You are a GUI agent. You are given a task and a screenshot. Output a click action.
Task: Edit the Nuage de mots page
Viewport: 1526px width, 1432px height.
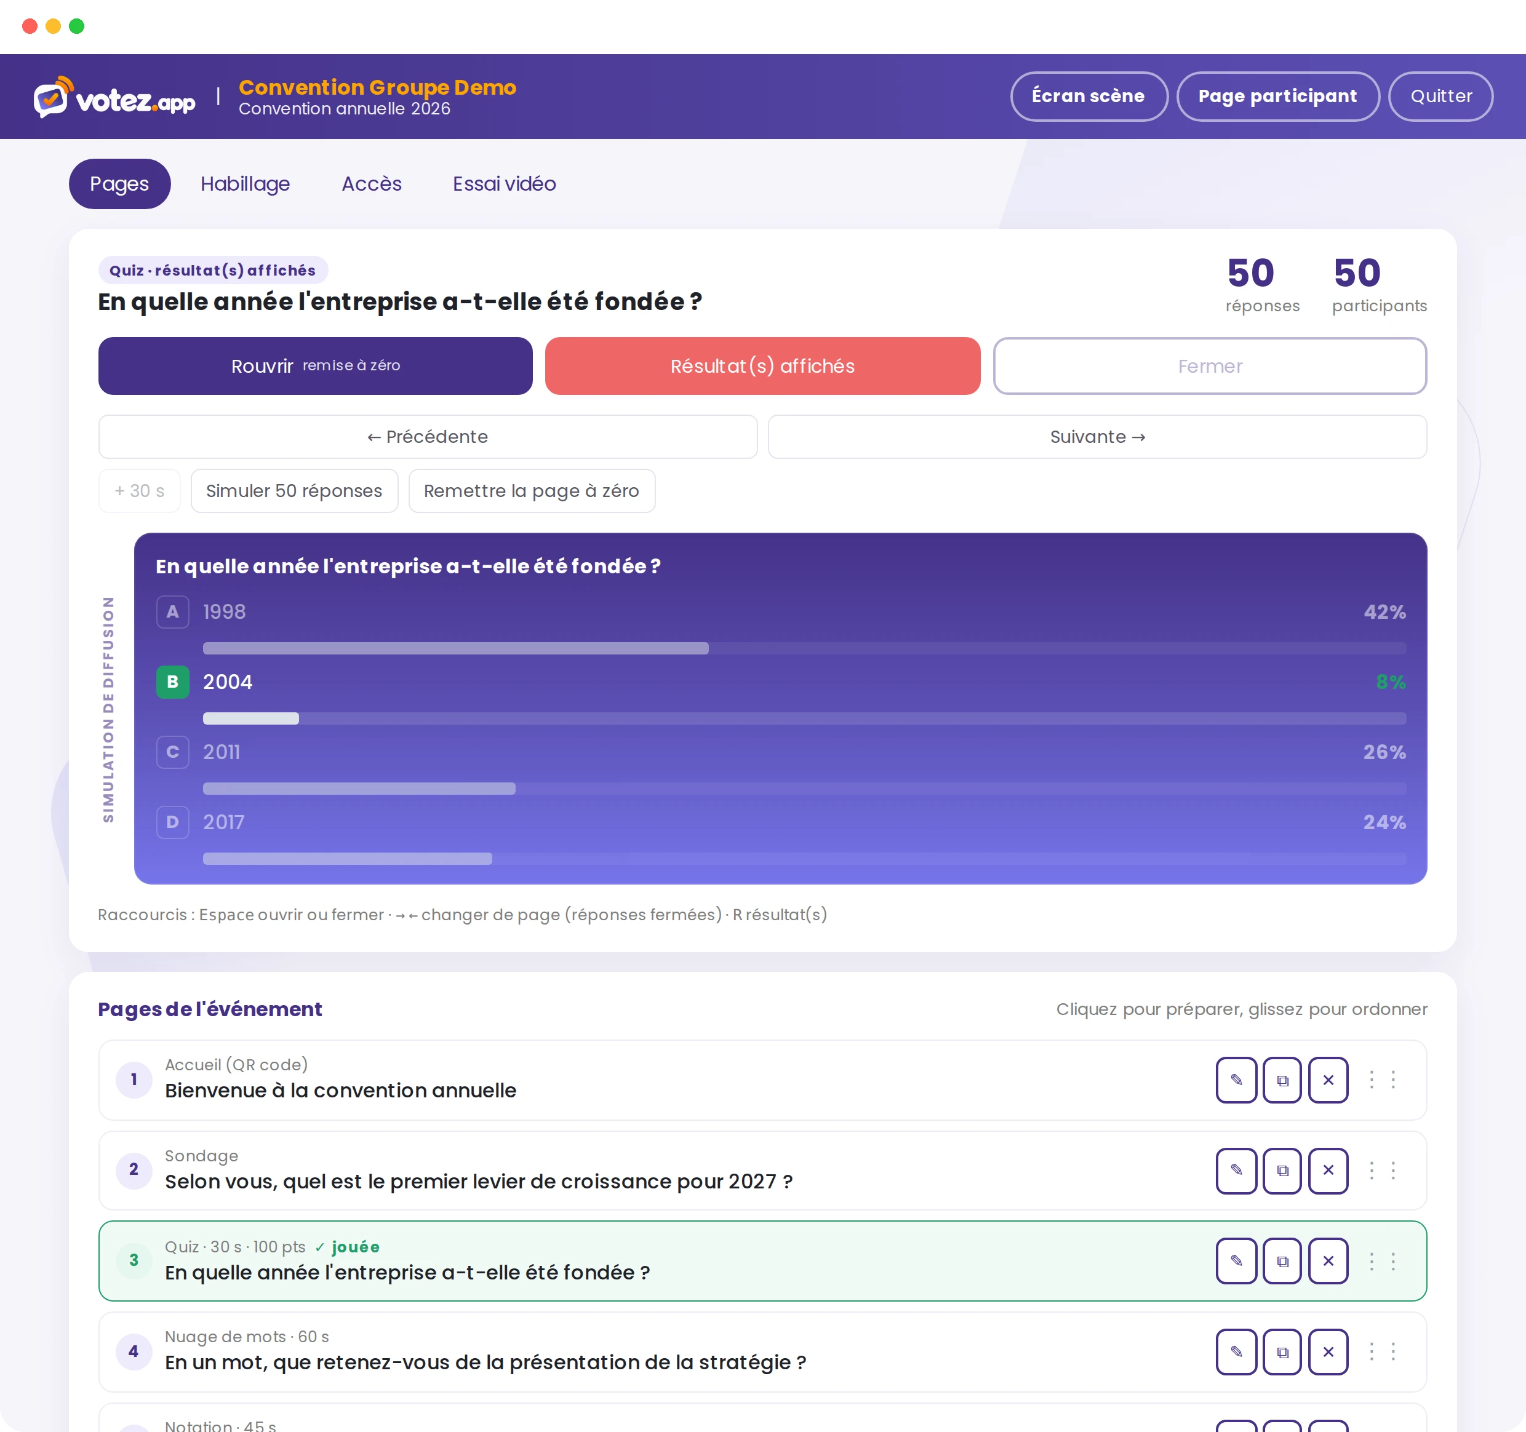tap(1236, 1351)
